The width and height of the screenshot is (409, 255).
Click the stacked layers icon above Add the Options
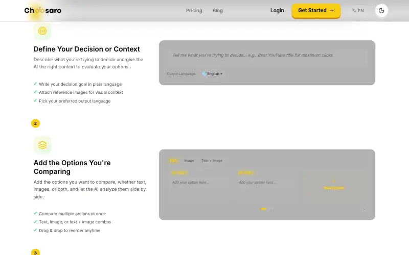tap(42, 145)
